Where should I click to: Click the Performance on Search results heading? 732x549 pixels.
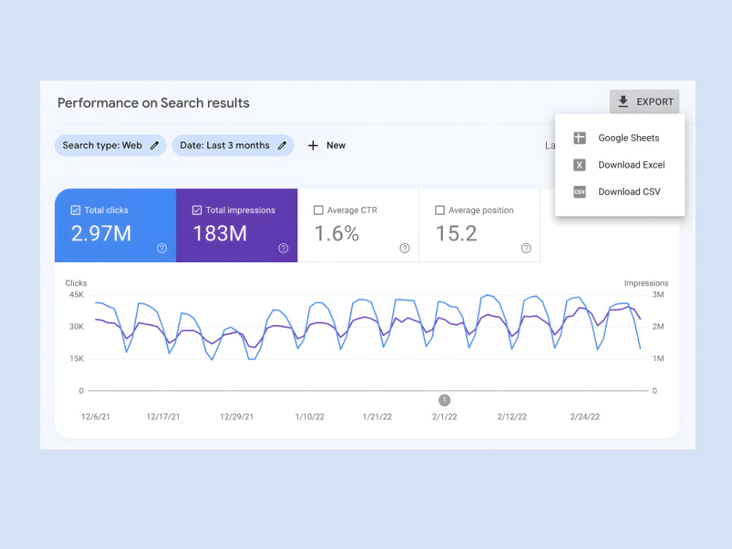153,102
